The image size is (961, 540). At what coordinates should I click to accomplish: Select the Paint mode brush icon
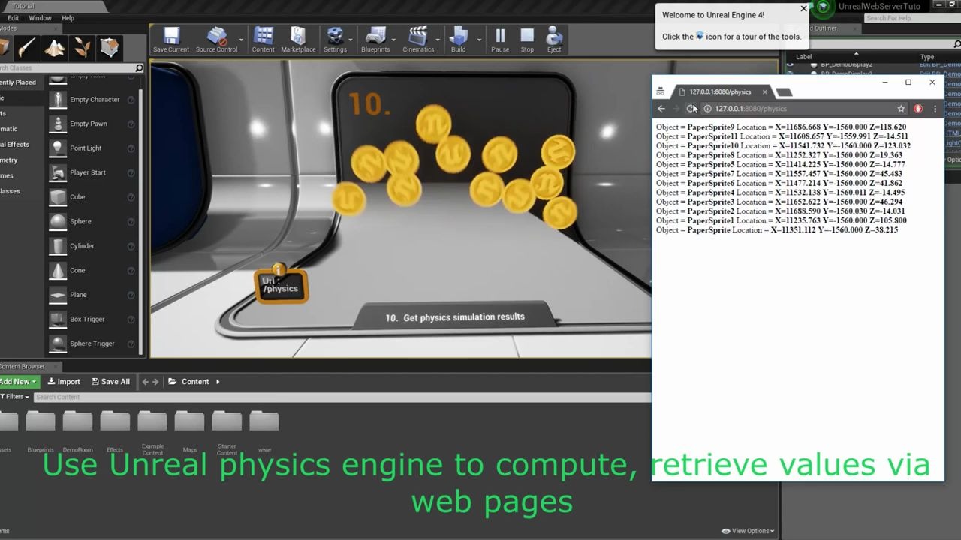click(27, 47)
